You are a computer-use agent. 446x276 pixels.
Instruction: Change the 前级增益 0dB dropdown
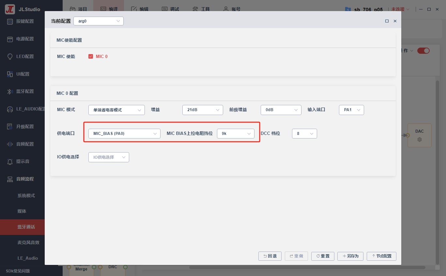[281, 110]
